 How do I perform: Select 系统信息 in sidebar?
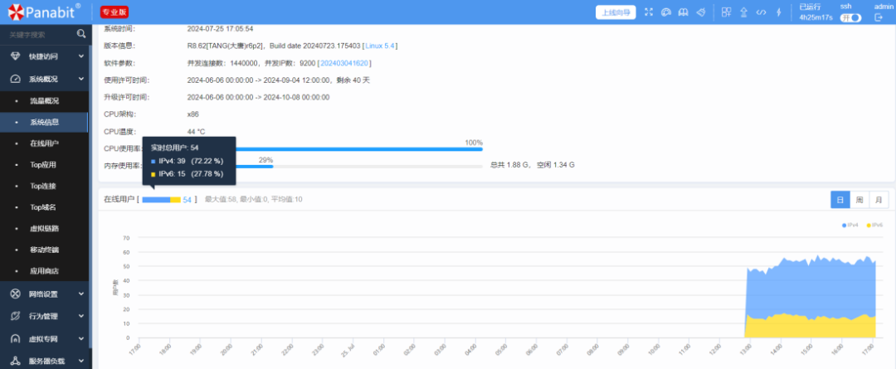tap(44, 122)
